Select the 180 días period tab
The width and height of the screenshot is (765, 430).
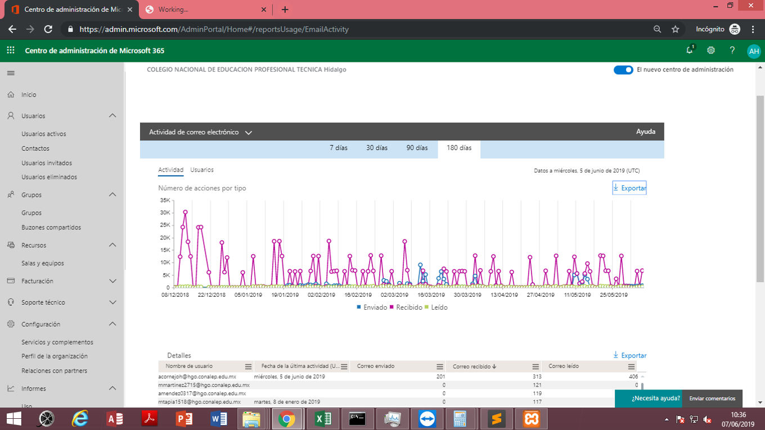point(459,148)
